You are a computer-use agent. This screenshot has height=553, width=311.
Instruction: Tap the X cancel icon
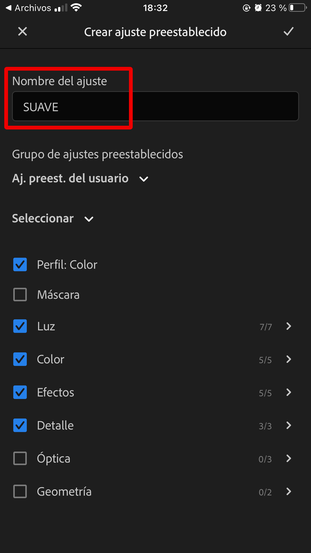[x=23, y=32]
